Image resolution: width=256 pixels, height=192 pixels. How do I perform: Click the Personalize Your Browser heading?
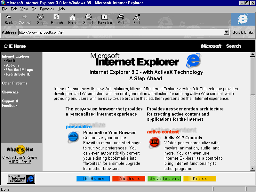click(109, 132)
